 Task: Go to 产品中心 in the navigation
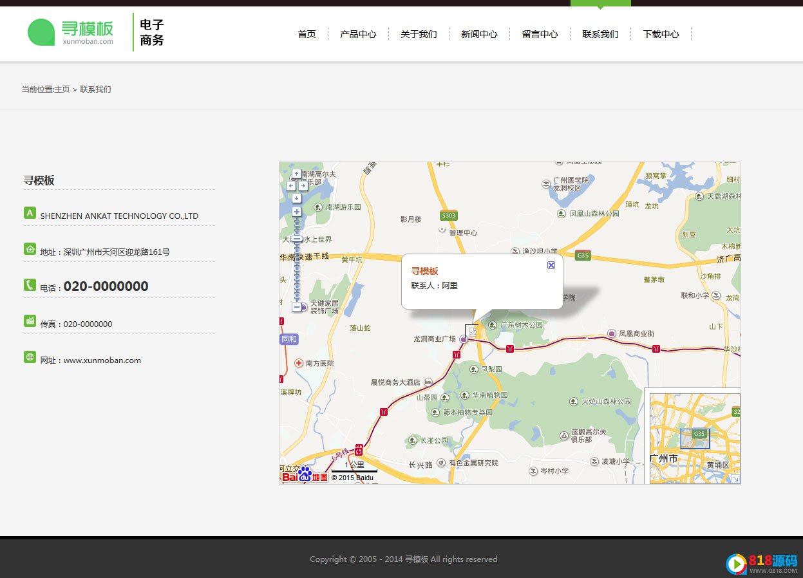[358, 34]
